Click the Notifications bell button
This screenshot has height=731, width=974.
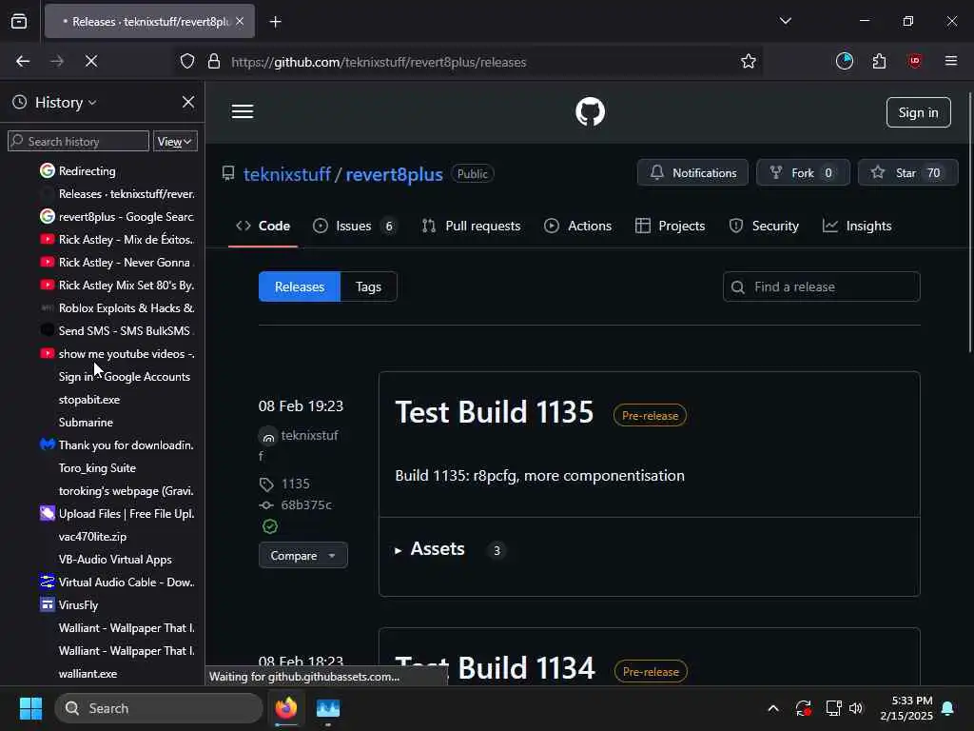point(692,173)
